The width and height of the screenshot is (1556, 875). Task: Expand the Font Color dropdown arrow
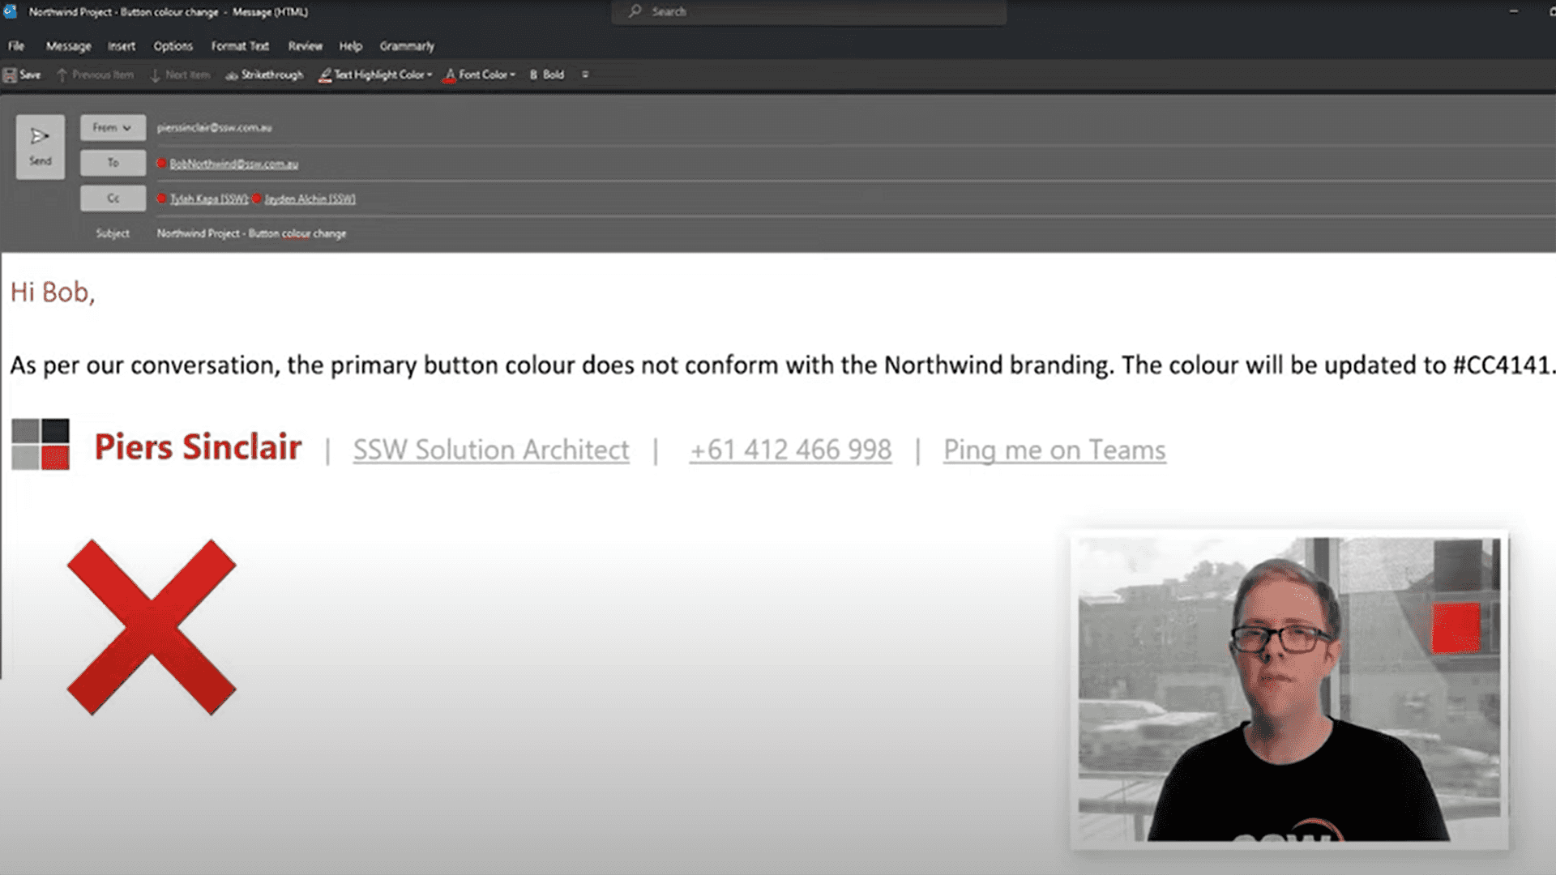(513, 75)
